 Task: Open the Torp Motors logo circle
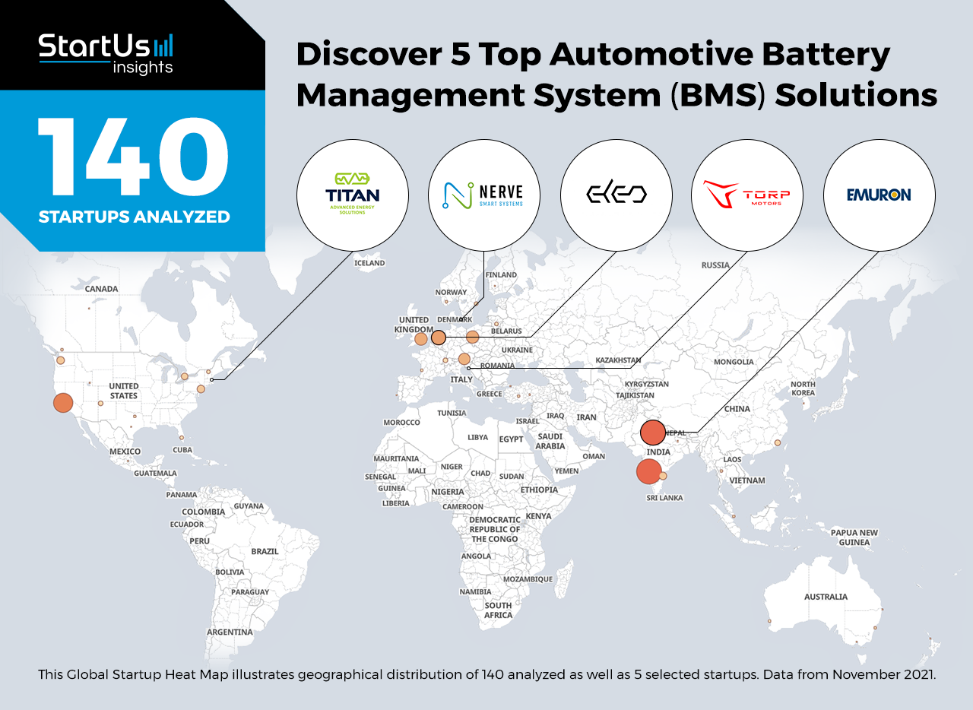click(747, 195)
